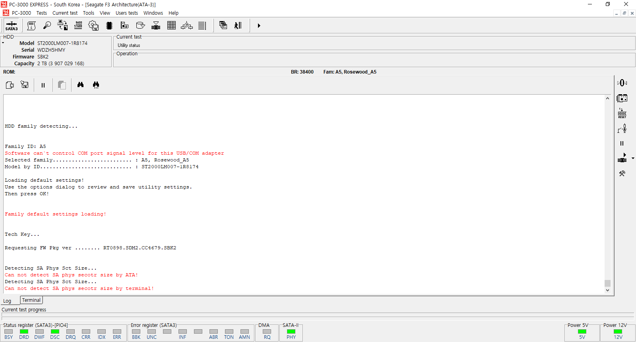636x342 pixels.
Task: Open the HDD info scroll icon
Action: tap(31, 26)
